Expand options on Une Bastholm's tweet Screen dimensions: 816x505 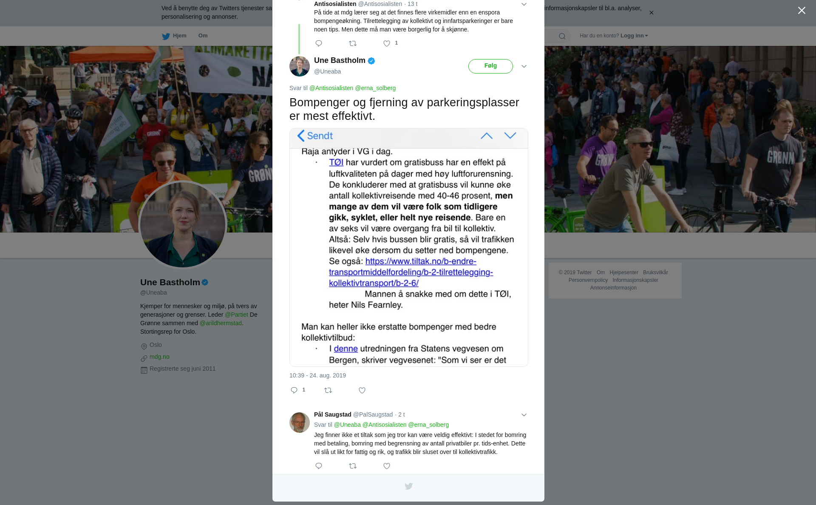tap(524, 66)
